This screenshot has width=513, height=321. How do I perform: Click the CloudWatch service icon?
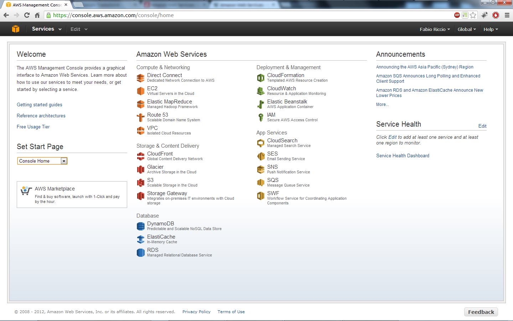point(261,91)
